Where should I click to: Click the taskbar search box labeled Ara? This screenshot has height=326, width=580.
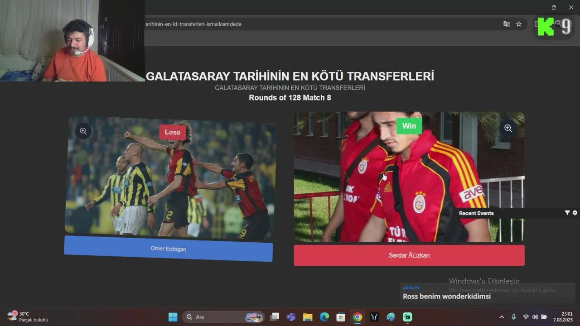[224, 317]
